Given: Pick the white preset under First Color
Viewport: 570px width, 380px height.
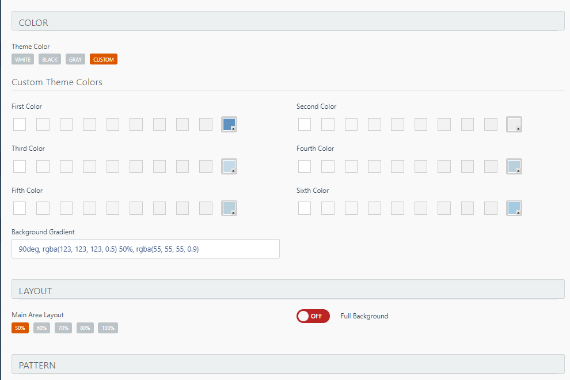Looking at the screenshot, I should point(20,124).
